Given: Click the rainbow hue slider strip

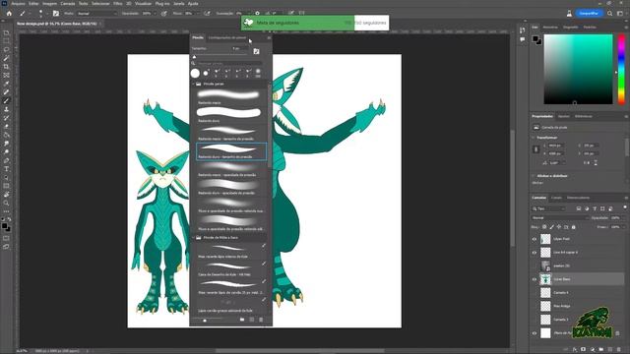Looking at the screenshot, I should click(x=621, y=69).
